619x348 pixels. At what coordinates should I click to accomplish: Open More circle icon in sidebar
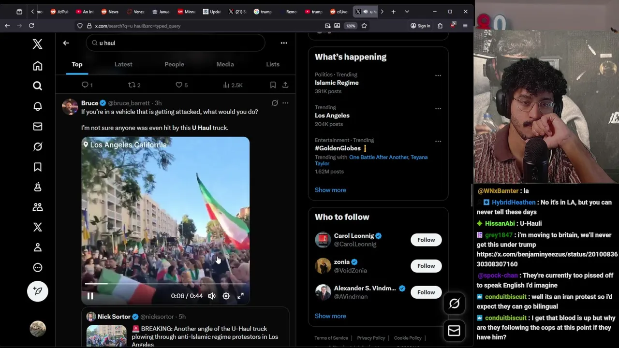pyautogui.click(x=37, y=268)
